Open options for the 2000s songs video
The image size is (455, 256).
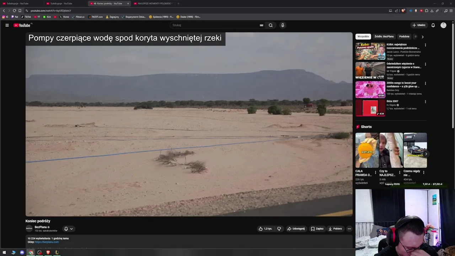tap(425, 84)
